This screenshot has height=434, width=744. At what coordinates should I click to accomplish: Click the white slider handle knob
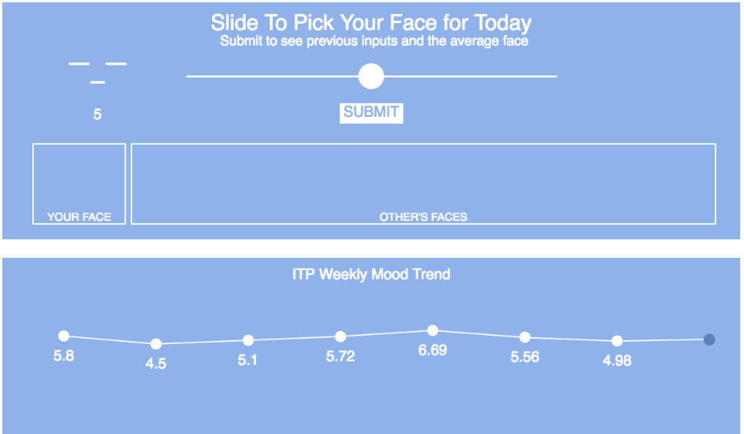[x=371, y=76]
